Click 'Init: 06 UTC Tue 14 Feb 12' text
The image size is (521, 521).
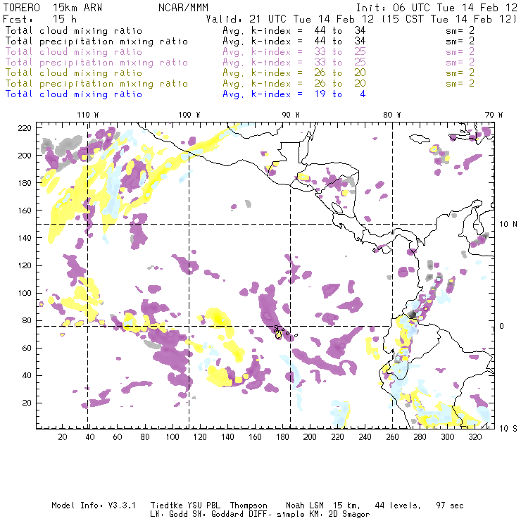click(x=437, y=8)
